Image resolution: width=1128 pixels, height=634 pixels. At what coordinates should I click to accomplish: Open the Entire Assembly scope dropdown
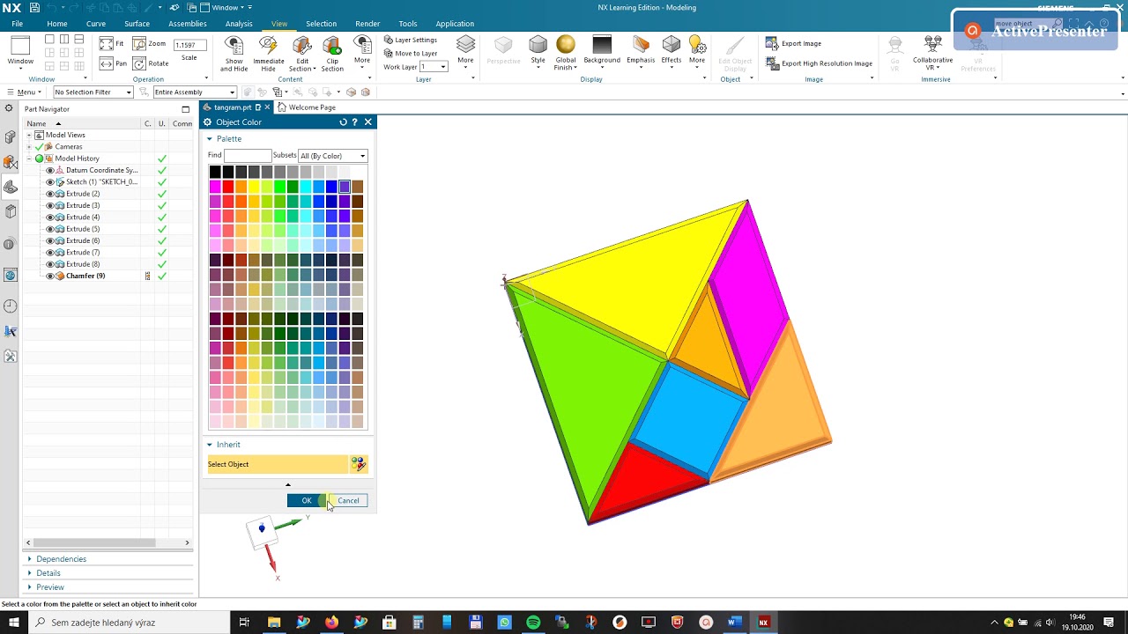(x=195, y=92)
